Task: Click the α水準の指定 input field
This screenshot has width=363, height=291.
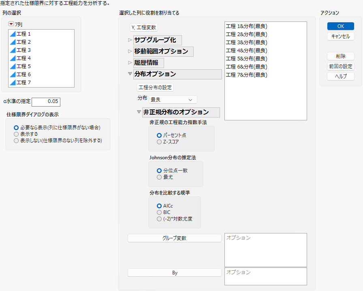Action: click(46, 102)
